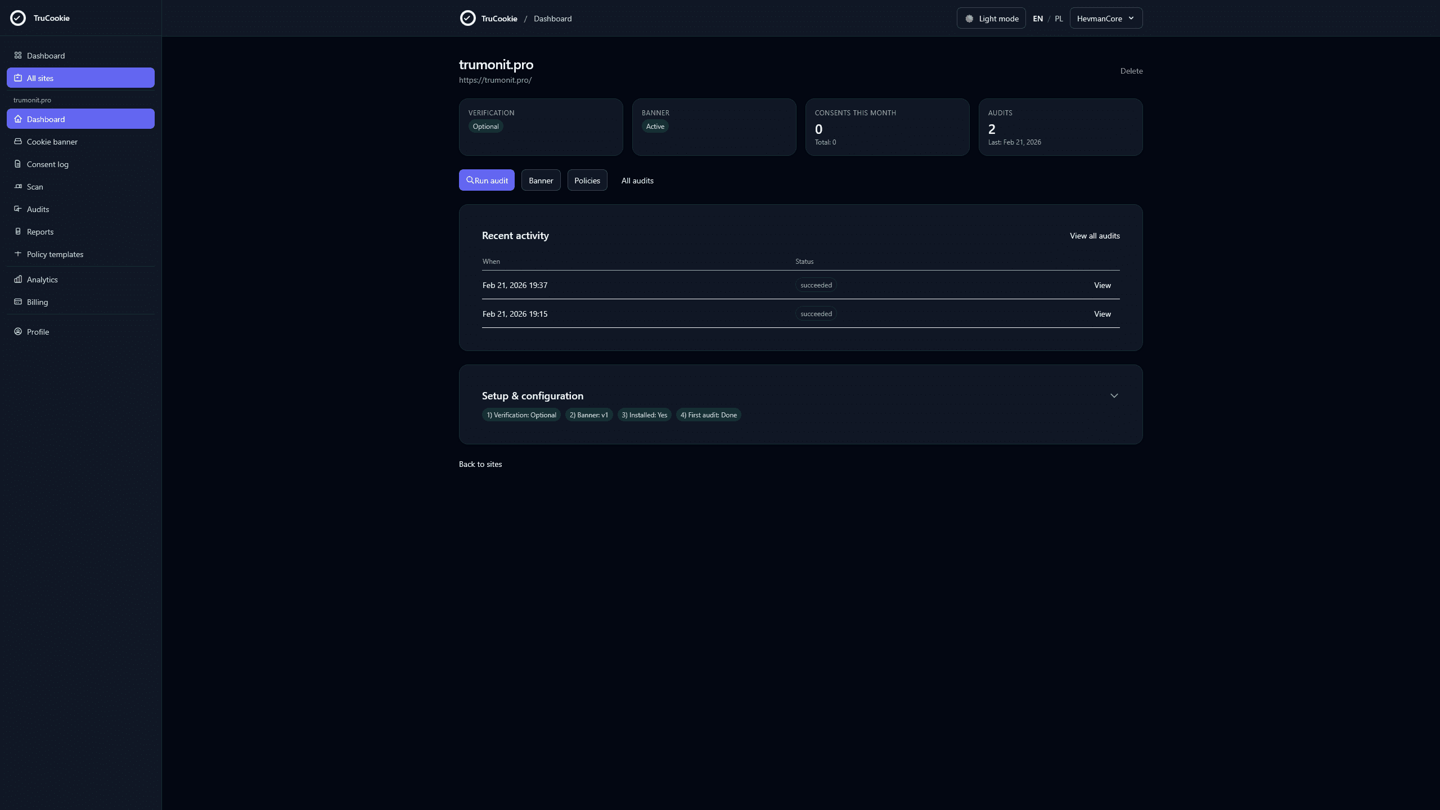Select the All sites menu item

coord(40,78)
